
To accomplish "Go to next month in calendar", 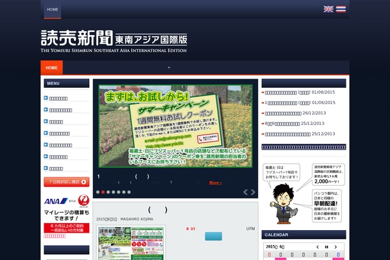I will pos(335,247).
